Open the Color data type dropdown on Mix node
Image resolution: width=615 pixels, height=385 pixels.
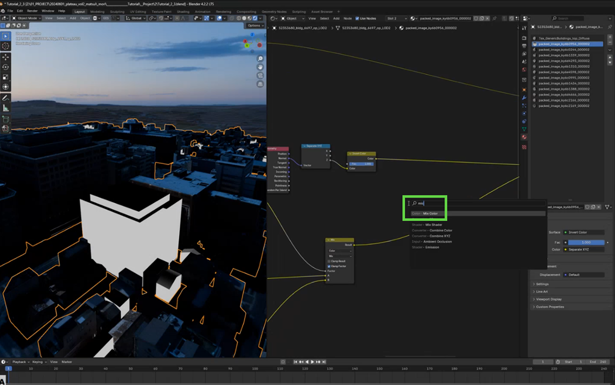tap(340, 251)
